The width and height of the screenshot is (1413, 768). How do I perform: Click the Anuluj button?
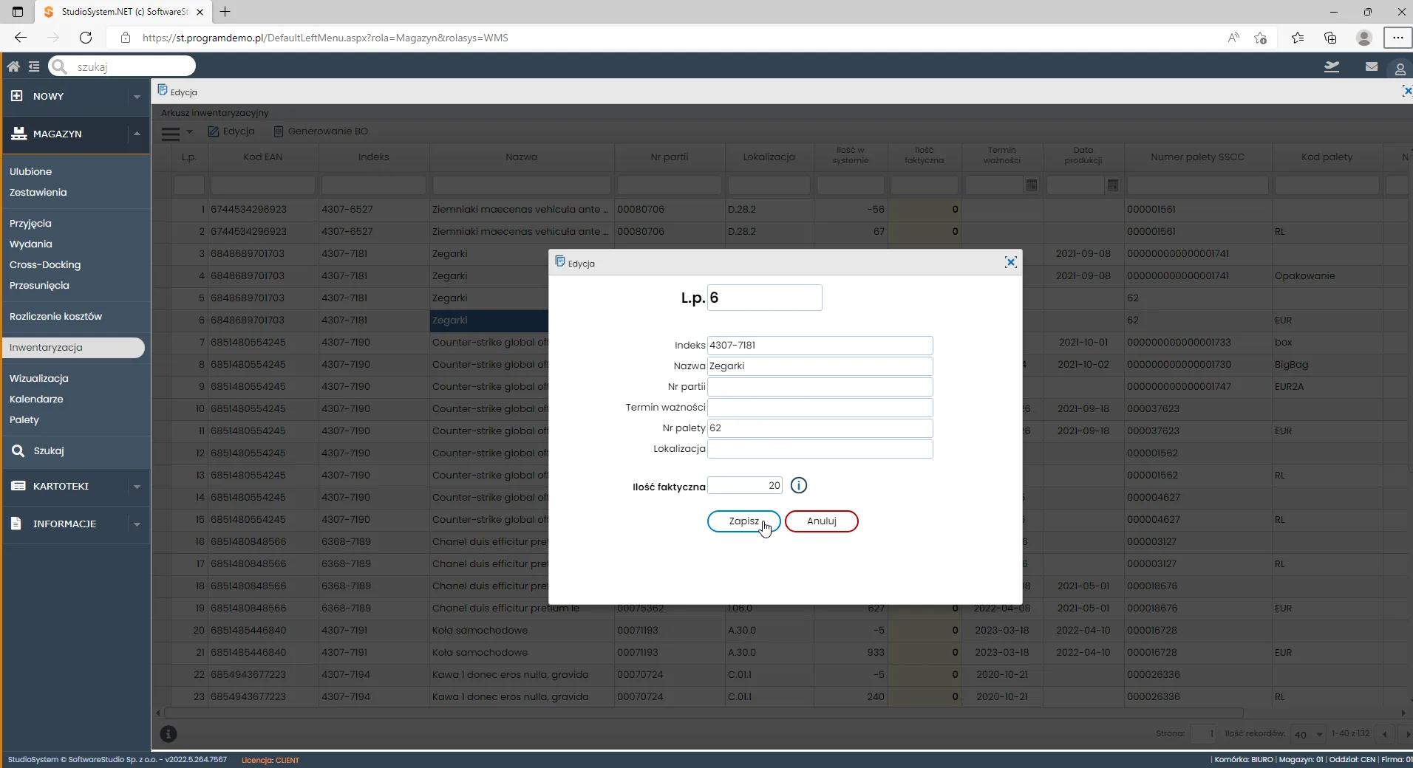821,521
